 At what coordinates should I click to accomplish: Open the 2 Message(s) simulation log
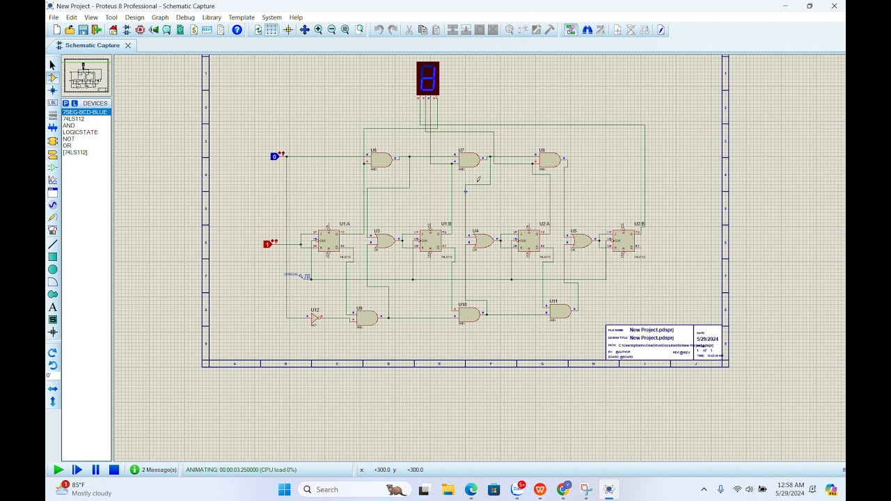[x=154, y=470]
